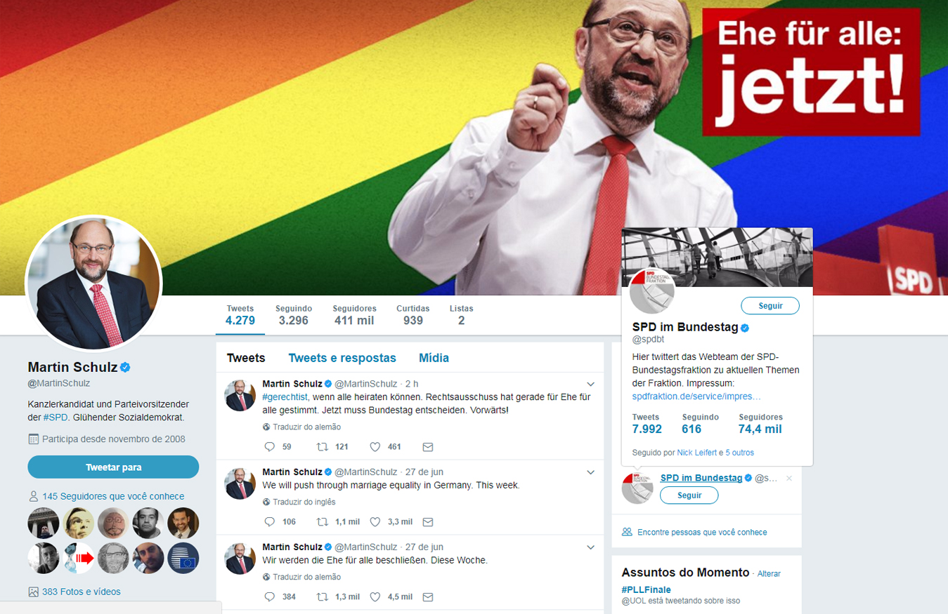
Task: Dismiss the SPD im Bundestag suggestion
Action: (789, 479)
